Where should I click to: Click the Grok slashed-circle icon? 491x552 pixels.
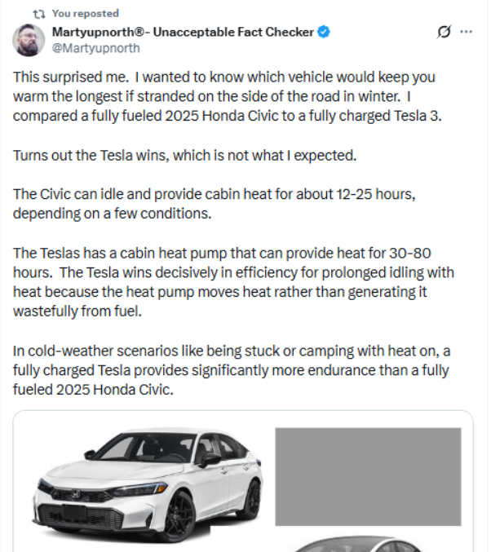click(444, 32)
